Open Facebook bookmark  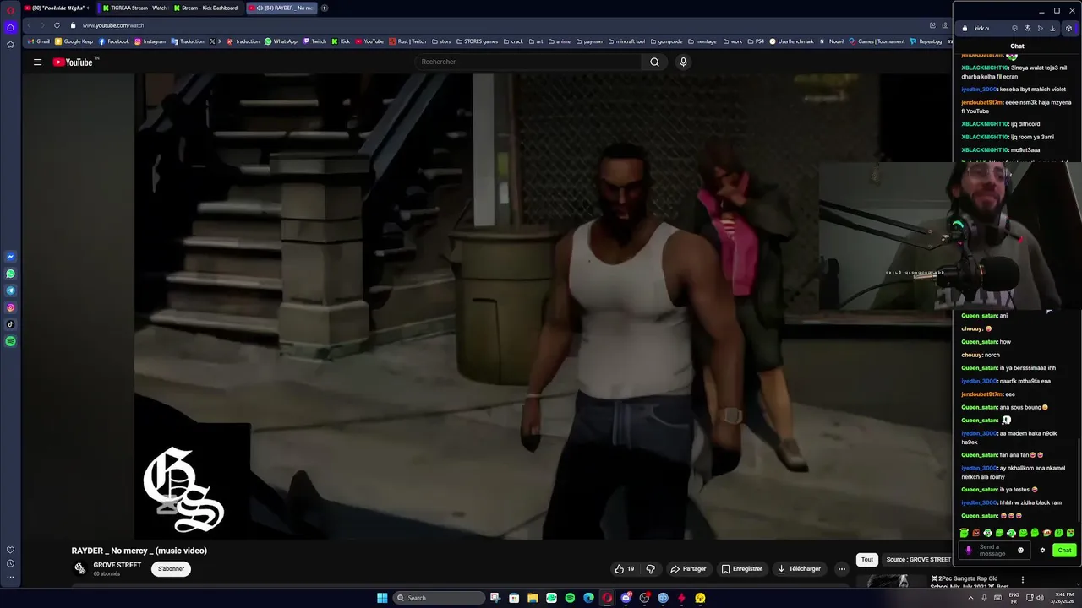coord(114,41)
